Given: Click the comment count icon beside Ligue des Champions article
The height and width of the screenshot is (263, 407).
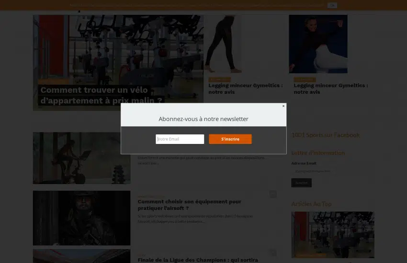Looking at the screenshot, I should [273, 252].
